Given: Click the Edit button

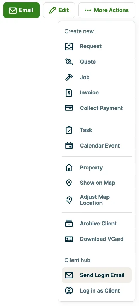Looking at the screenshot, I should [x=59, y=10].
